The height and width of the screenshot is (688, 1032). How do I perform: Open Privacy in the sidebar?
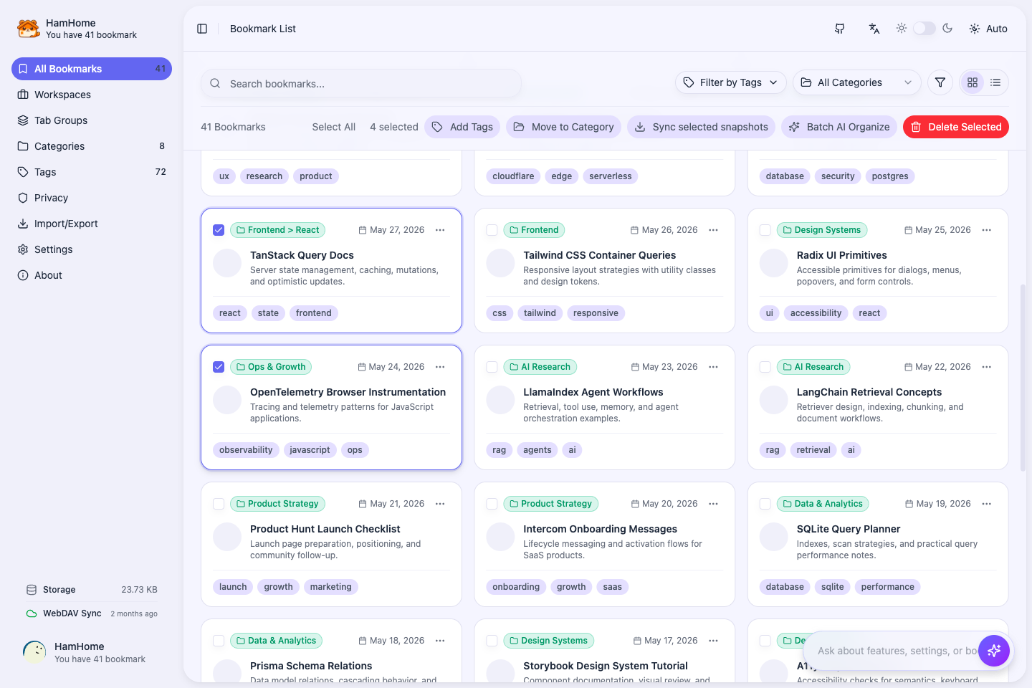pyautogui.click(x=92, y=198)
